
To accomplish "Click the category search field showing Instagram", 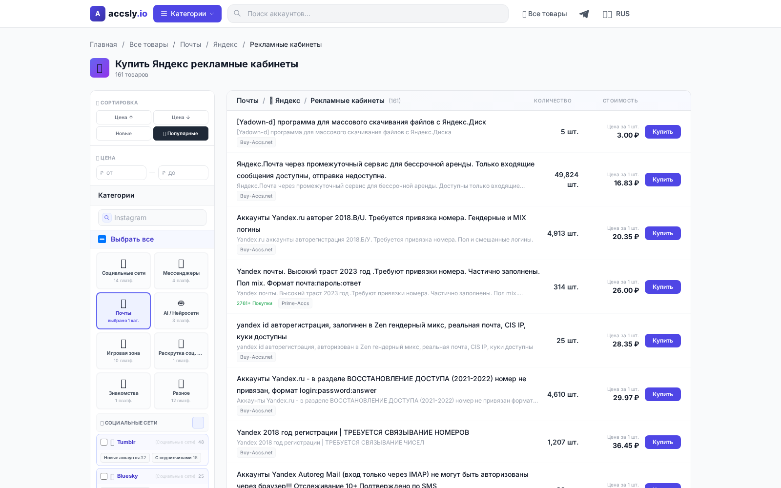I will pyautogui.click(x=152, y=218).
